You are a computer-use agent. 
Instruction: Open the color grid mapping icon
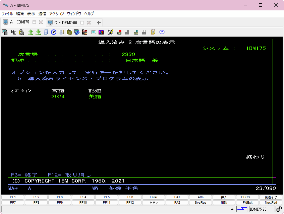[x=101, y=32]
